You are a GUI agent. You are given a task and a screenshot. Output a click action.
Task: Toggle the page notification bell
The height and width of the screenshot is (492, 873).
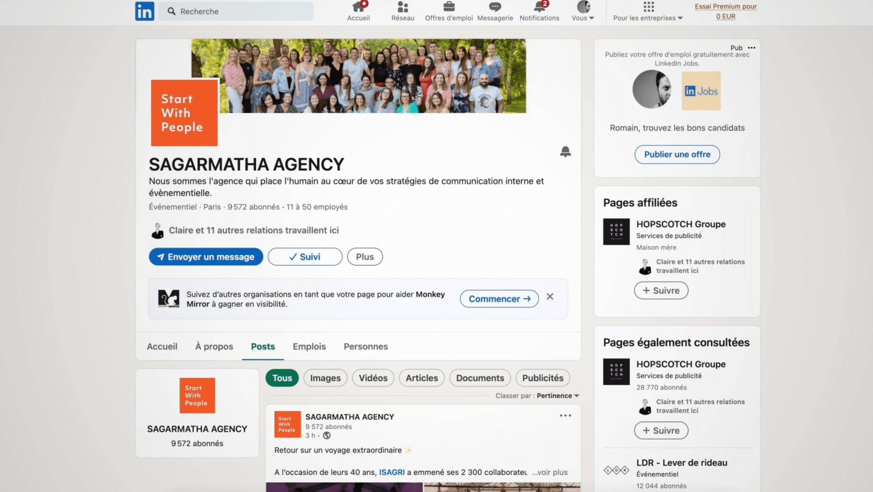click(565, 152)
